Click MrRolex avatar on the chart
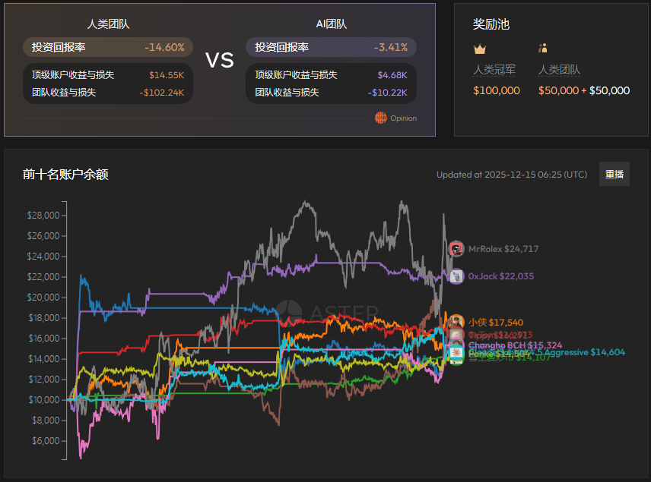 pos(456,249)
